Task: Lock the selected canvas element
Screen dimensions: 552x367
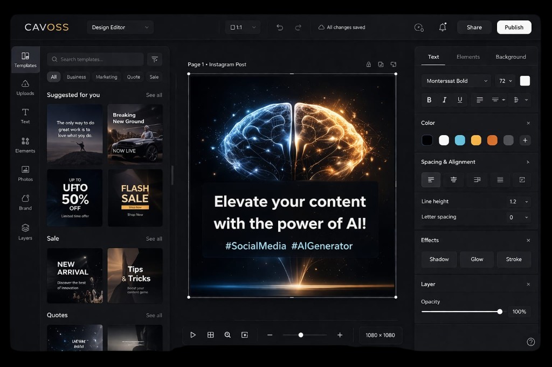Action: (x=369, y=63)
